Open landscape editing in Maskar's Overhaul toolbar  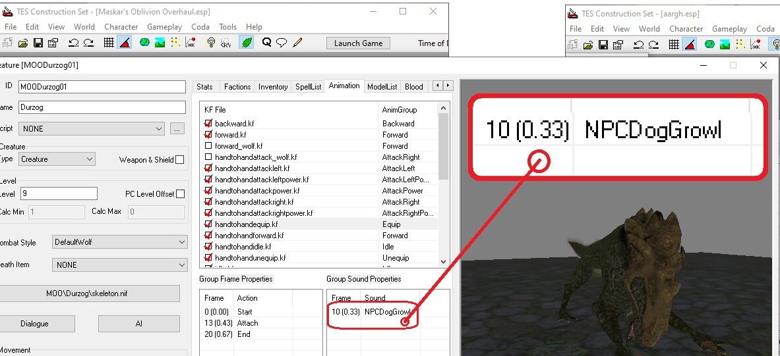(x=160, y=43)
